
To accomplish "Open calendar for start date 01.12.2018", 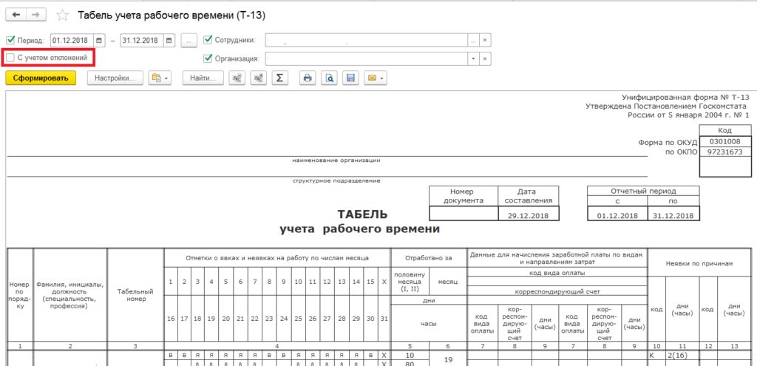I will click(100, 41).
